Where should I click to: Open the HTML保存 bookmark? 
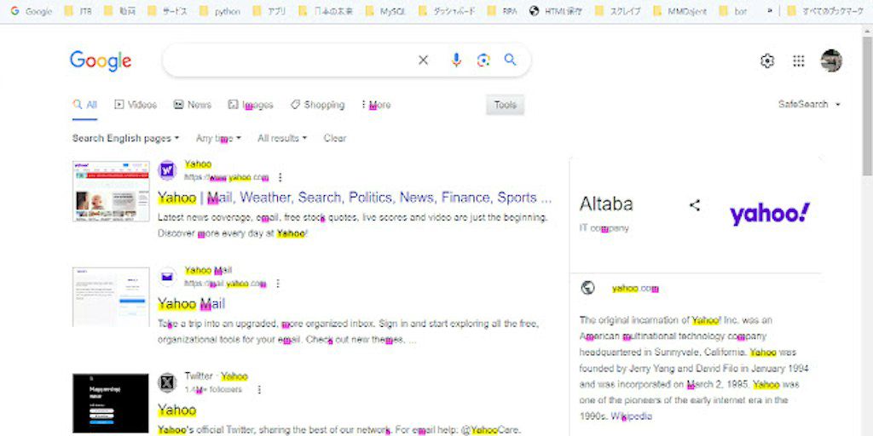click(x=556, y=11)
